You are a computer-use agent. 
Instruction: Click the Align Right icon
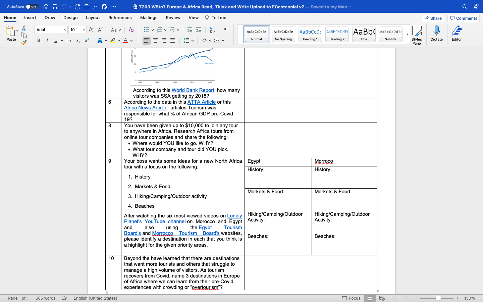(x=164, y=41)
